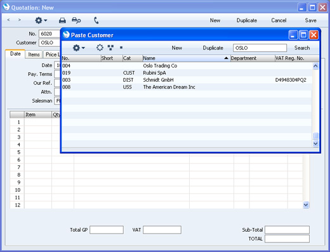Screen dimensions: 330x252
Task: Click the scroll down arrow of the quotation item grid
Action: click(306, 205)
